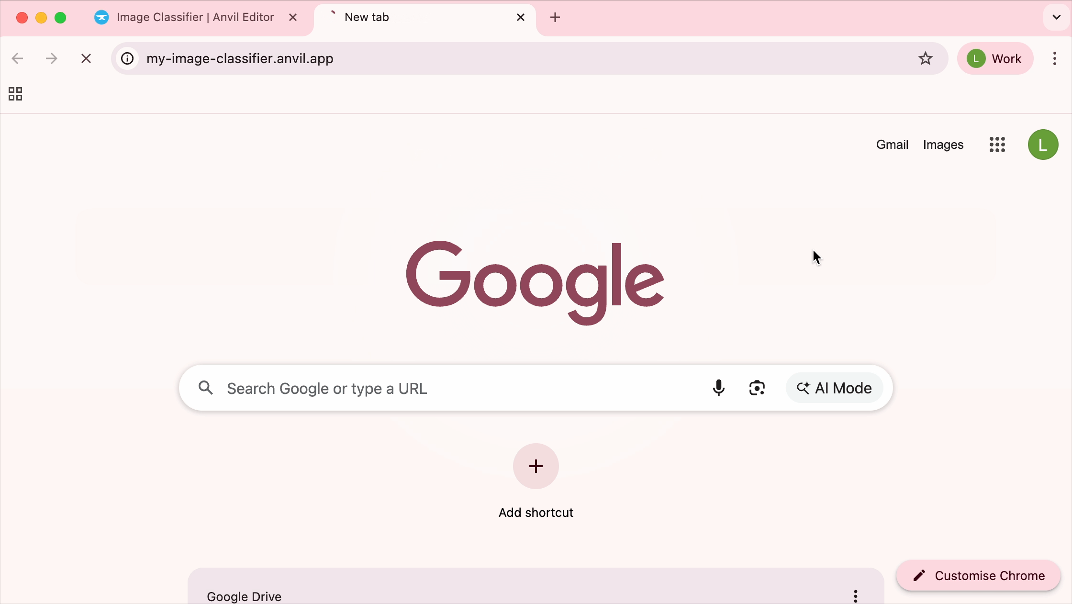This screenshot has height=604, width=1072.
Task: Maximize the window with the green button
Action: point(60,18)
